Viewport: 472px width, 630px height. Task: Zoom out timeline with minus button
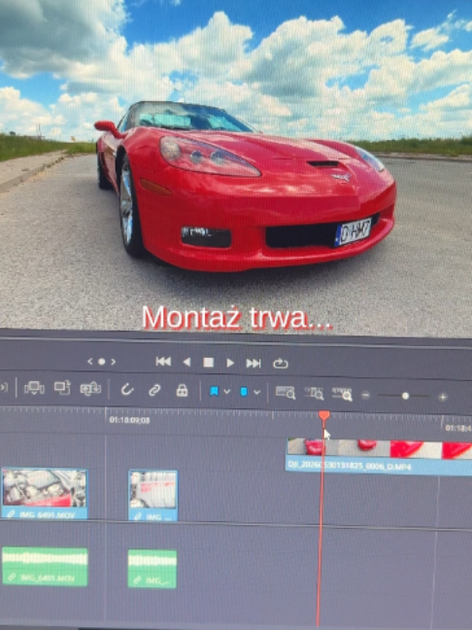[365, 396]
